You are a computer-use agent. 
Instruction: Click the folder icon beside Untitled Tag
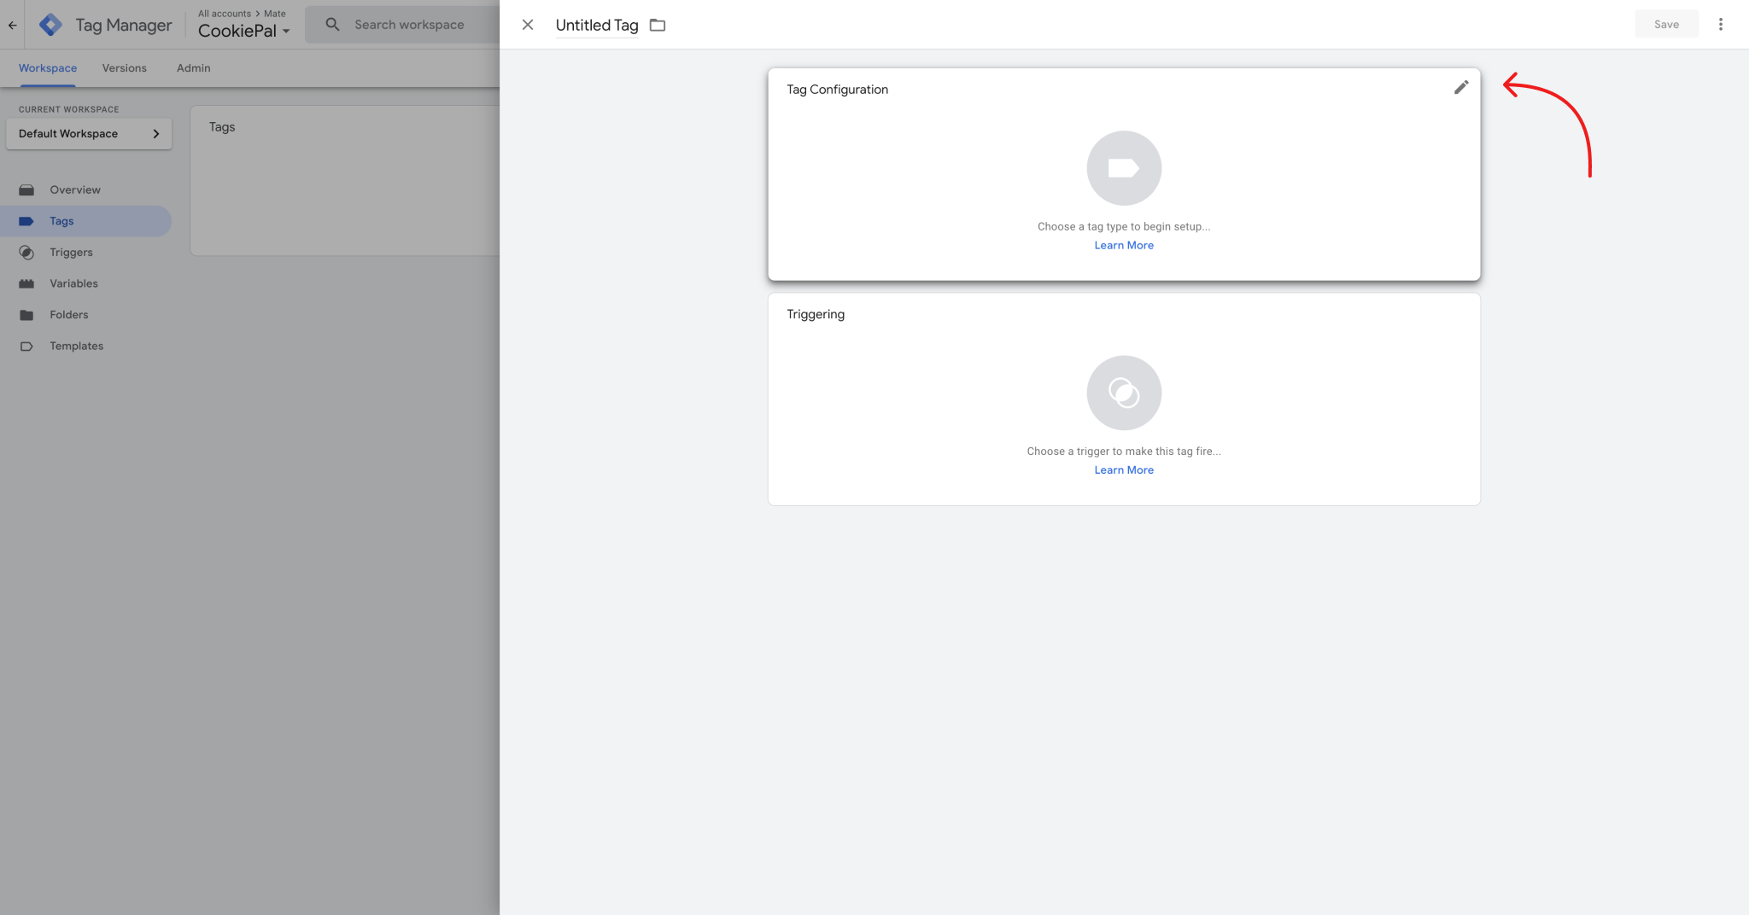click(657, 26)
